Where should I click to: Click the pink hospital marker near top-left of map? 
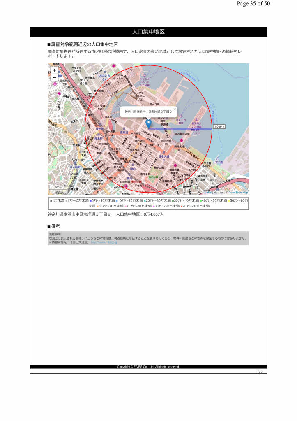55,84
